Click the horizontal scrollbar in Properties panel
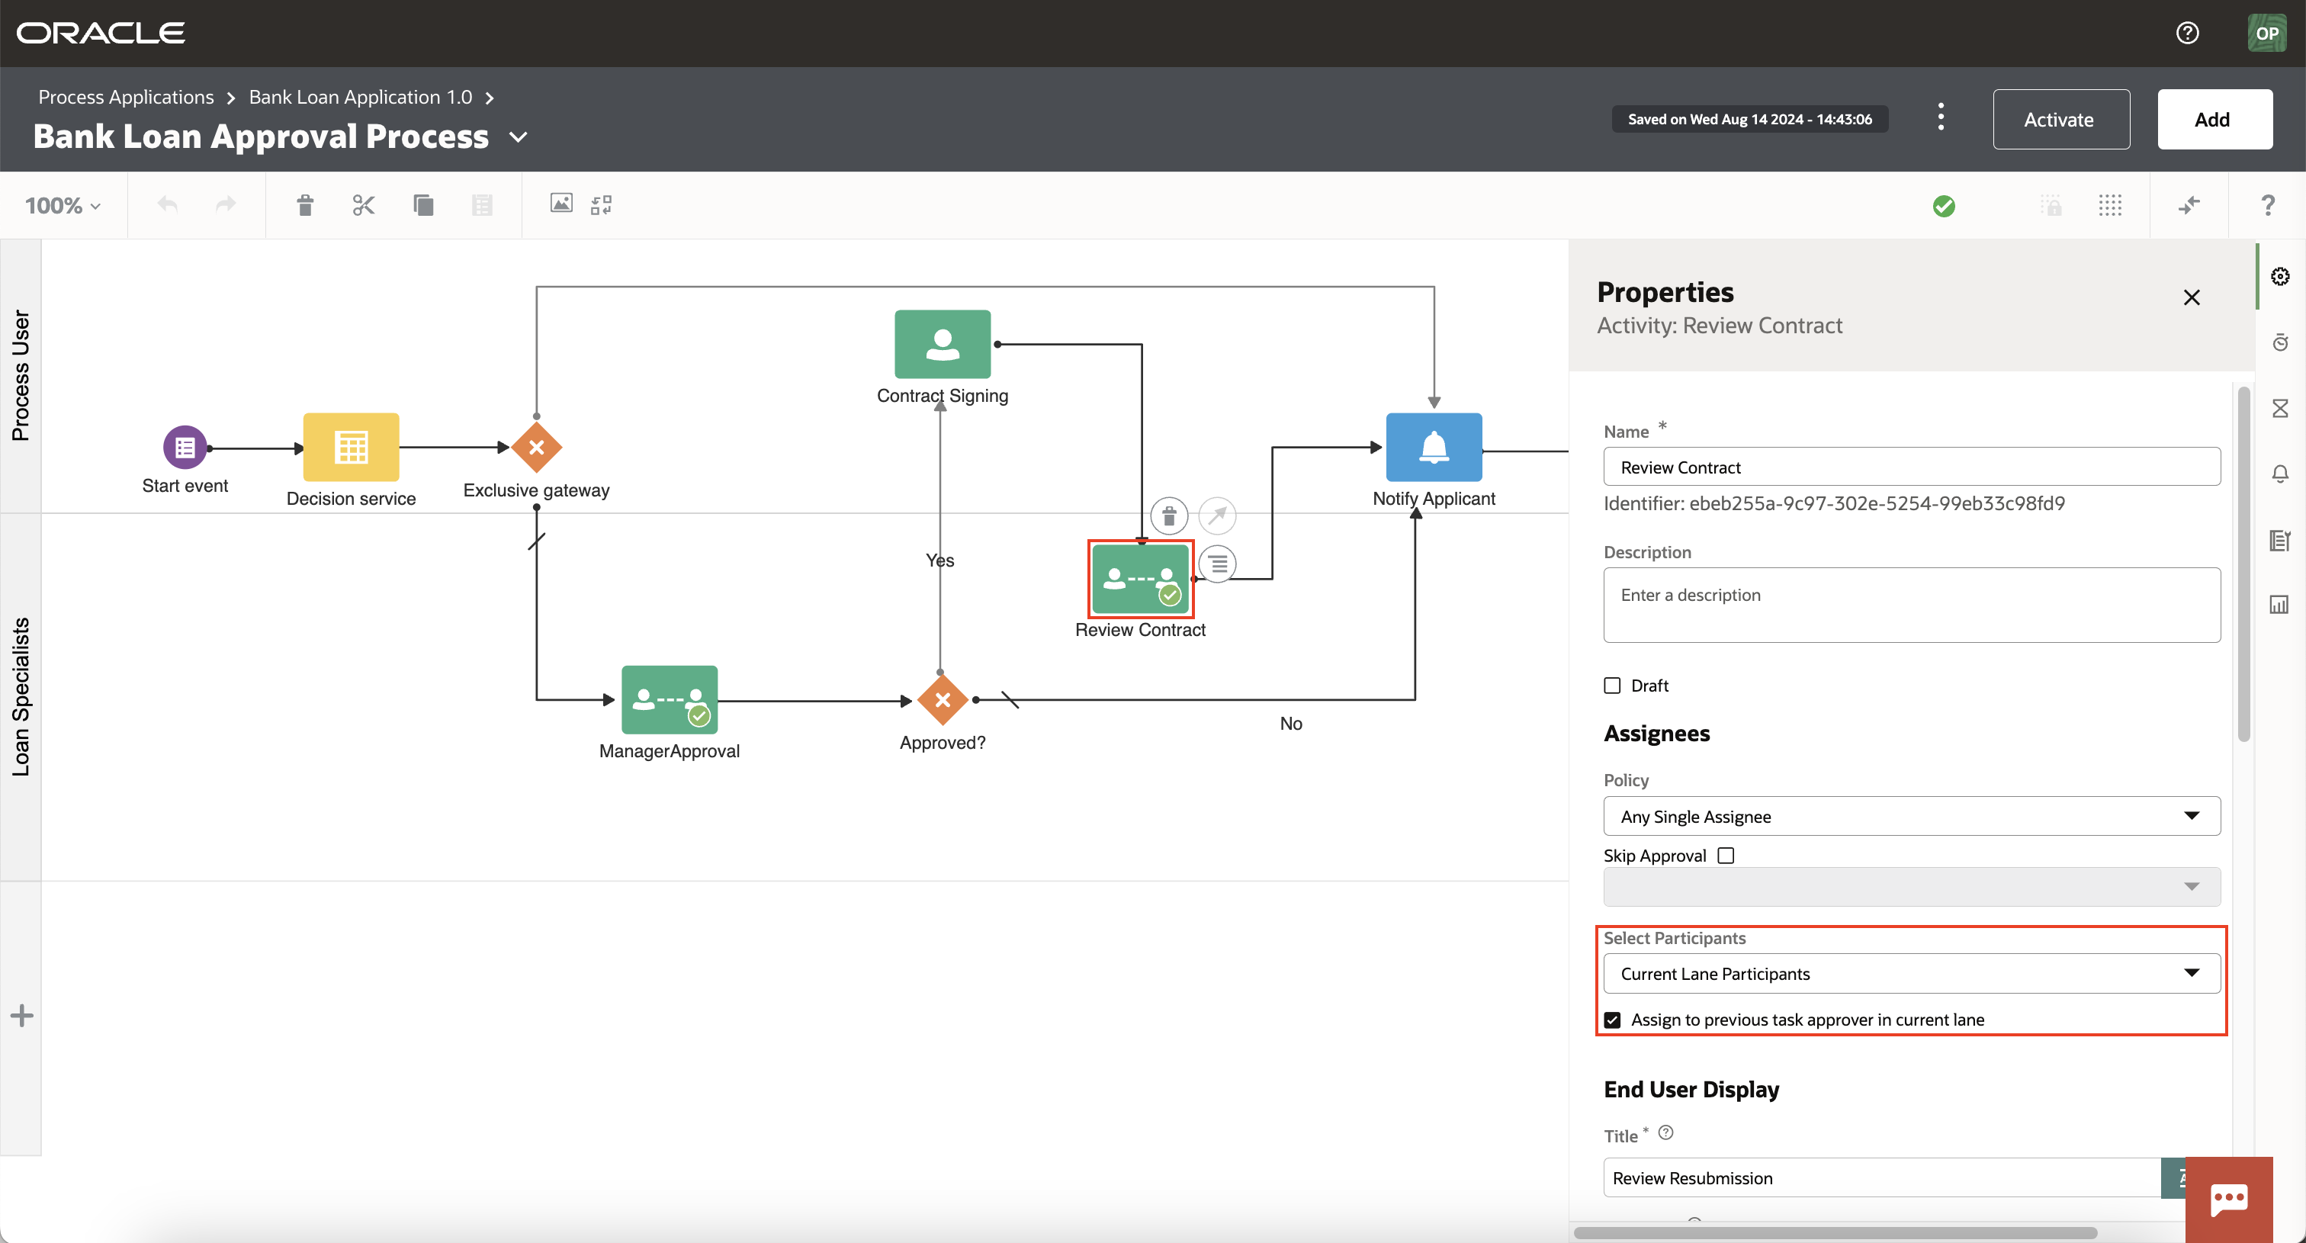Image resolution: width=2306 pixels, height=1243 pixels. coord(1835,1232)
